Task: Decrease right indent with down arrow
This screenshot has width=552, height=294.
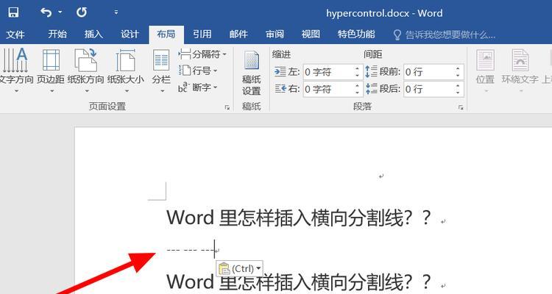Action: 357,93
